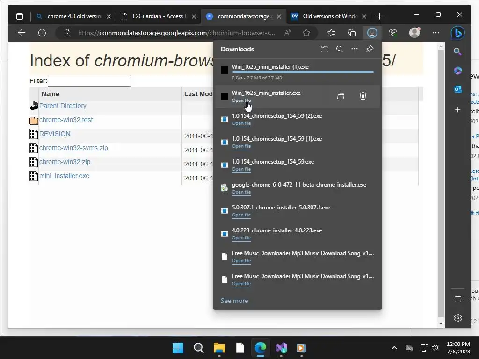
Task: Open the Collections icon
Action: pyautogui.click(x=352, y=33)
